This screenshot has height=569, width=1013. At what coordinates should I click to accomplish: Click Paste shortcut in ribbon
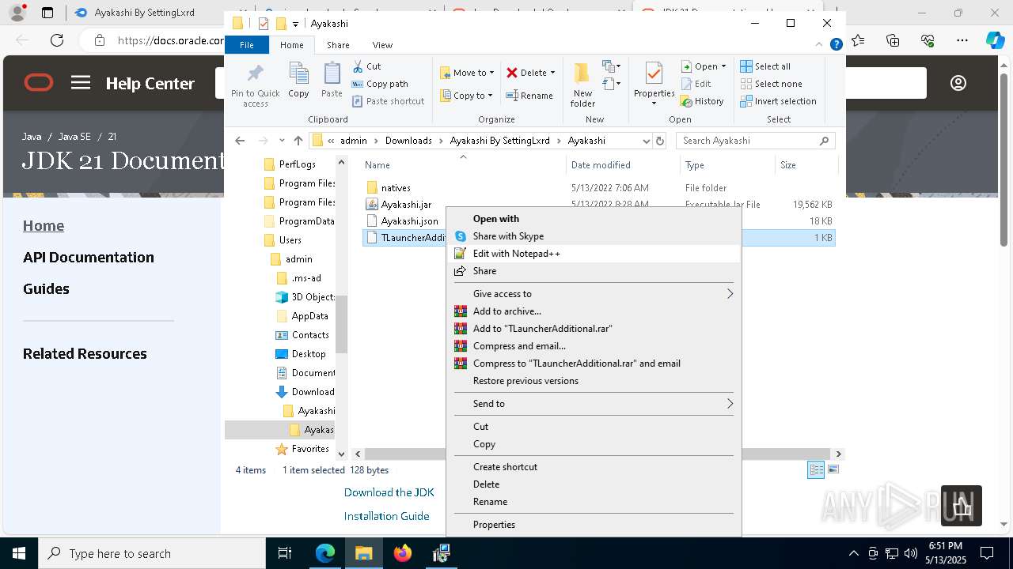389,101
